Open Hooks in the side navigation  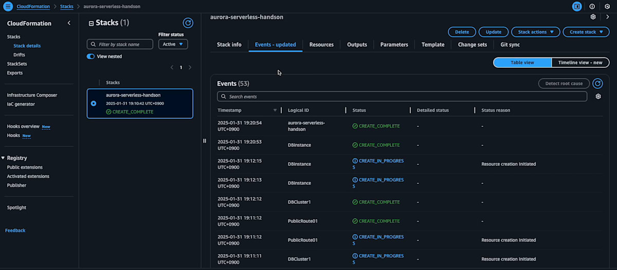(13, 136)
